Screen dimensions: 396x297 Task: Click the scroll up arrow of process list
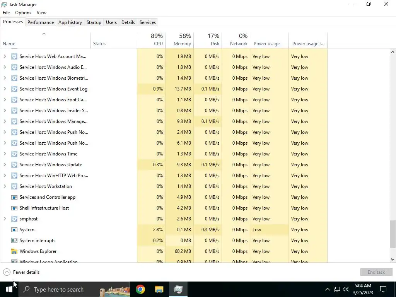tap(393, 52)
